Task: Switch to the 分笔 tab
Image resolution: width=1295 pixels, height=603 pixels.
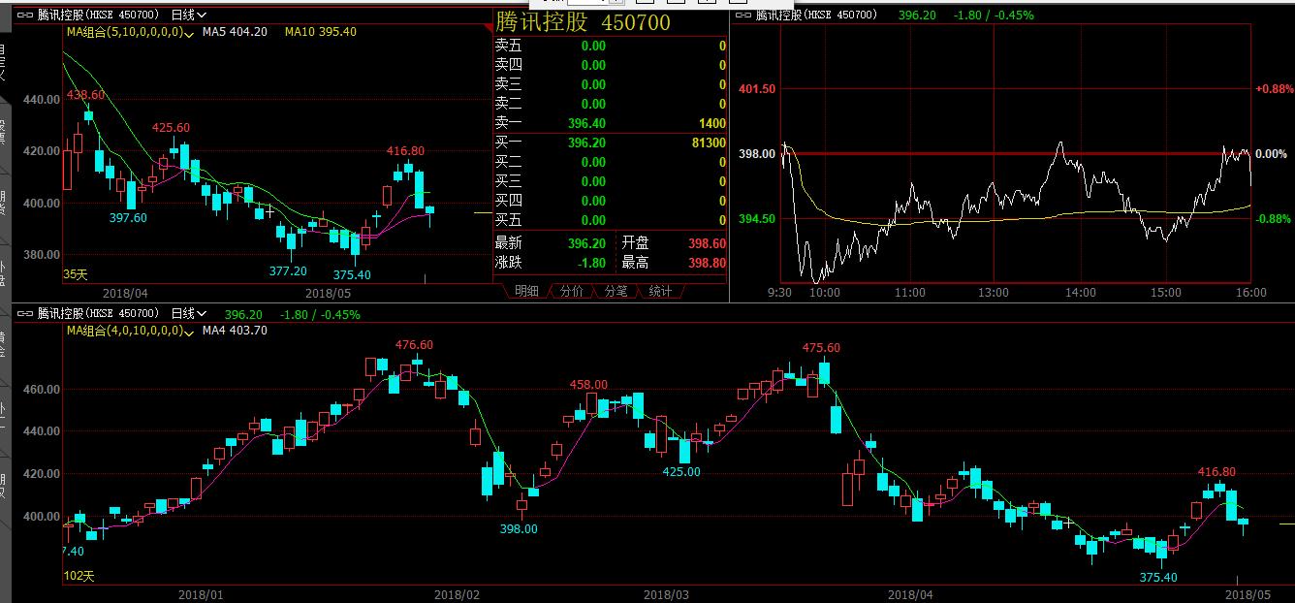Action: click(x=616, y=291)
